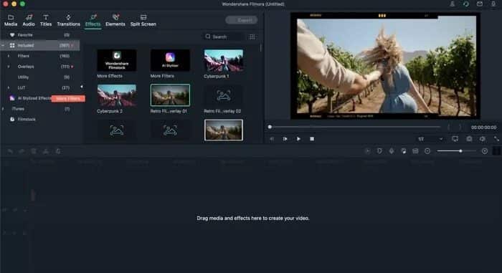Click the effects library scrollbar
Viewport: 502px width, 273px height.
click(261, 48)
